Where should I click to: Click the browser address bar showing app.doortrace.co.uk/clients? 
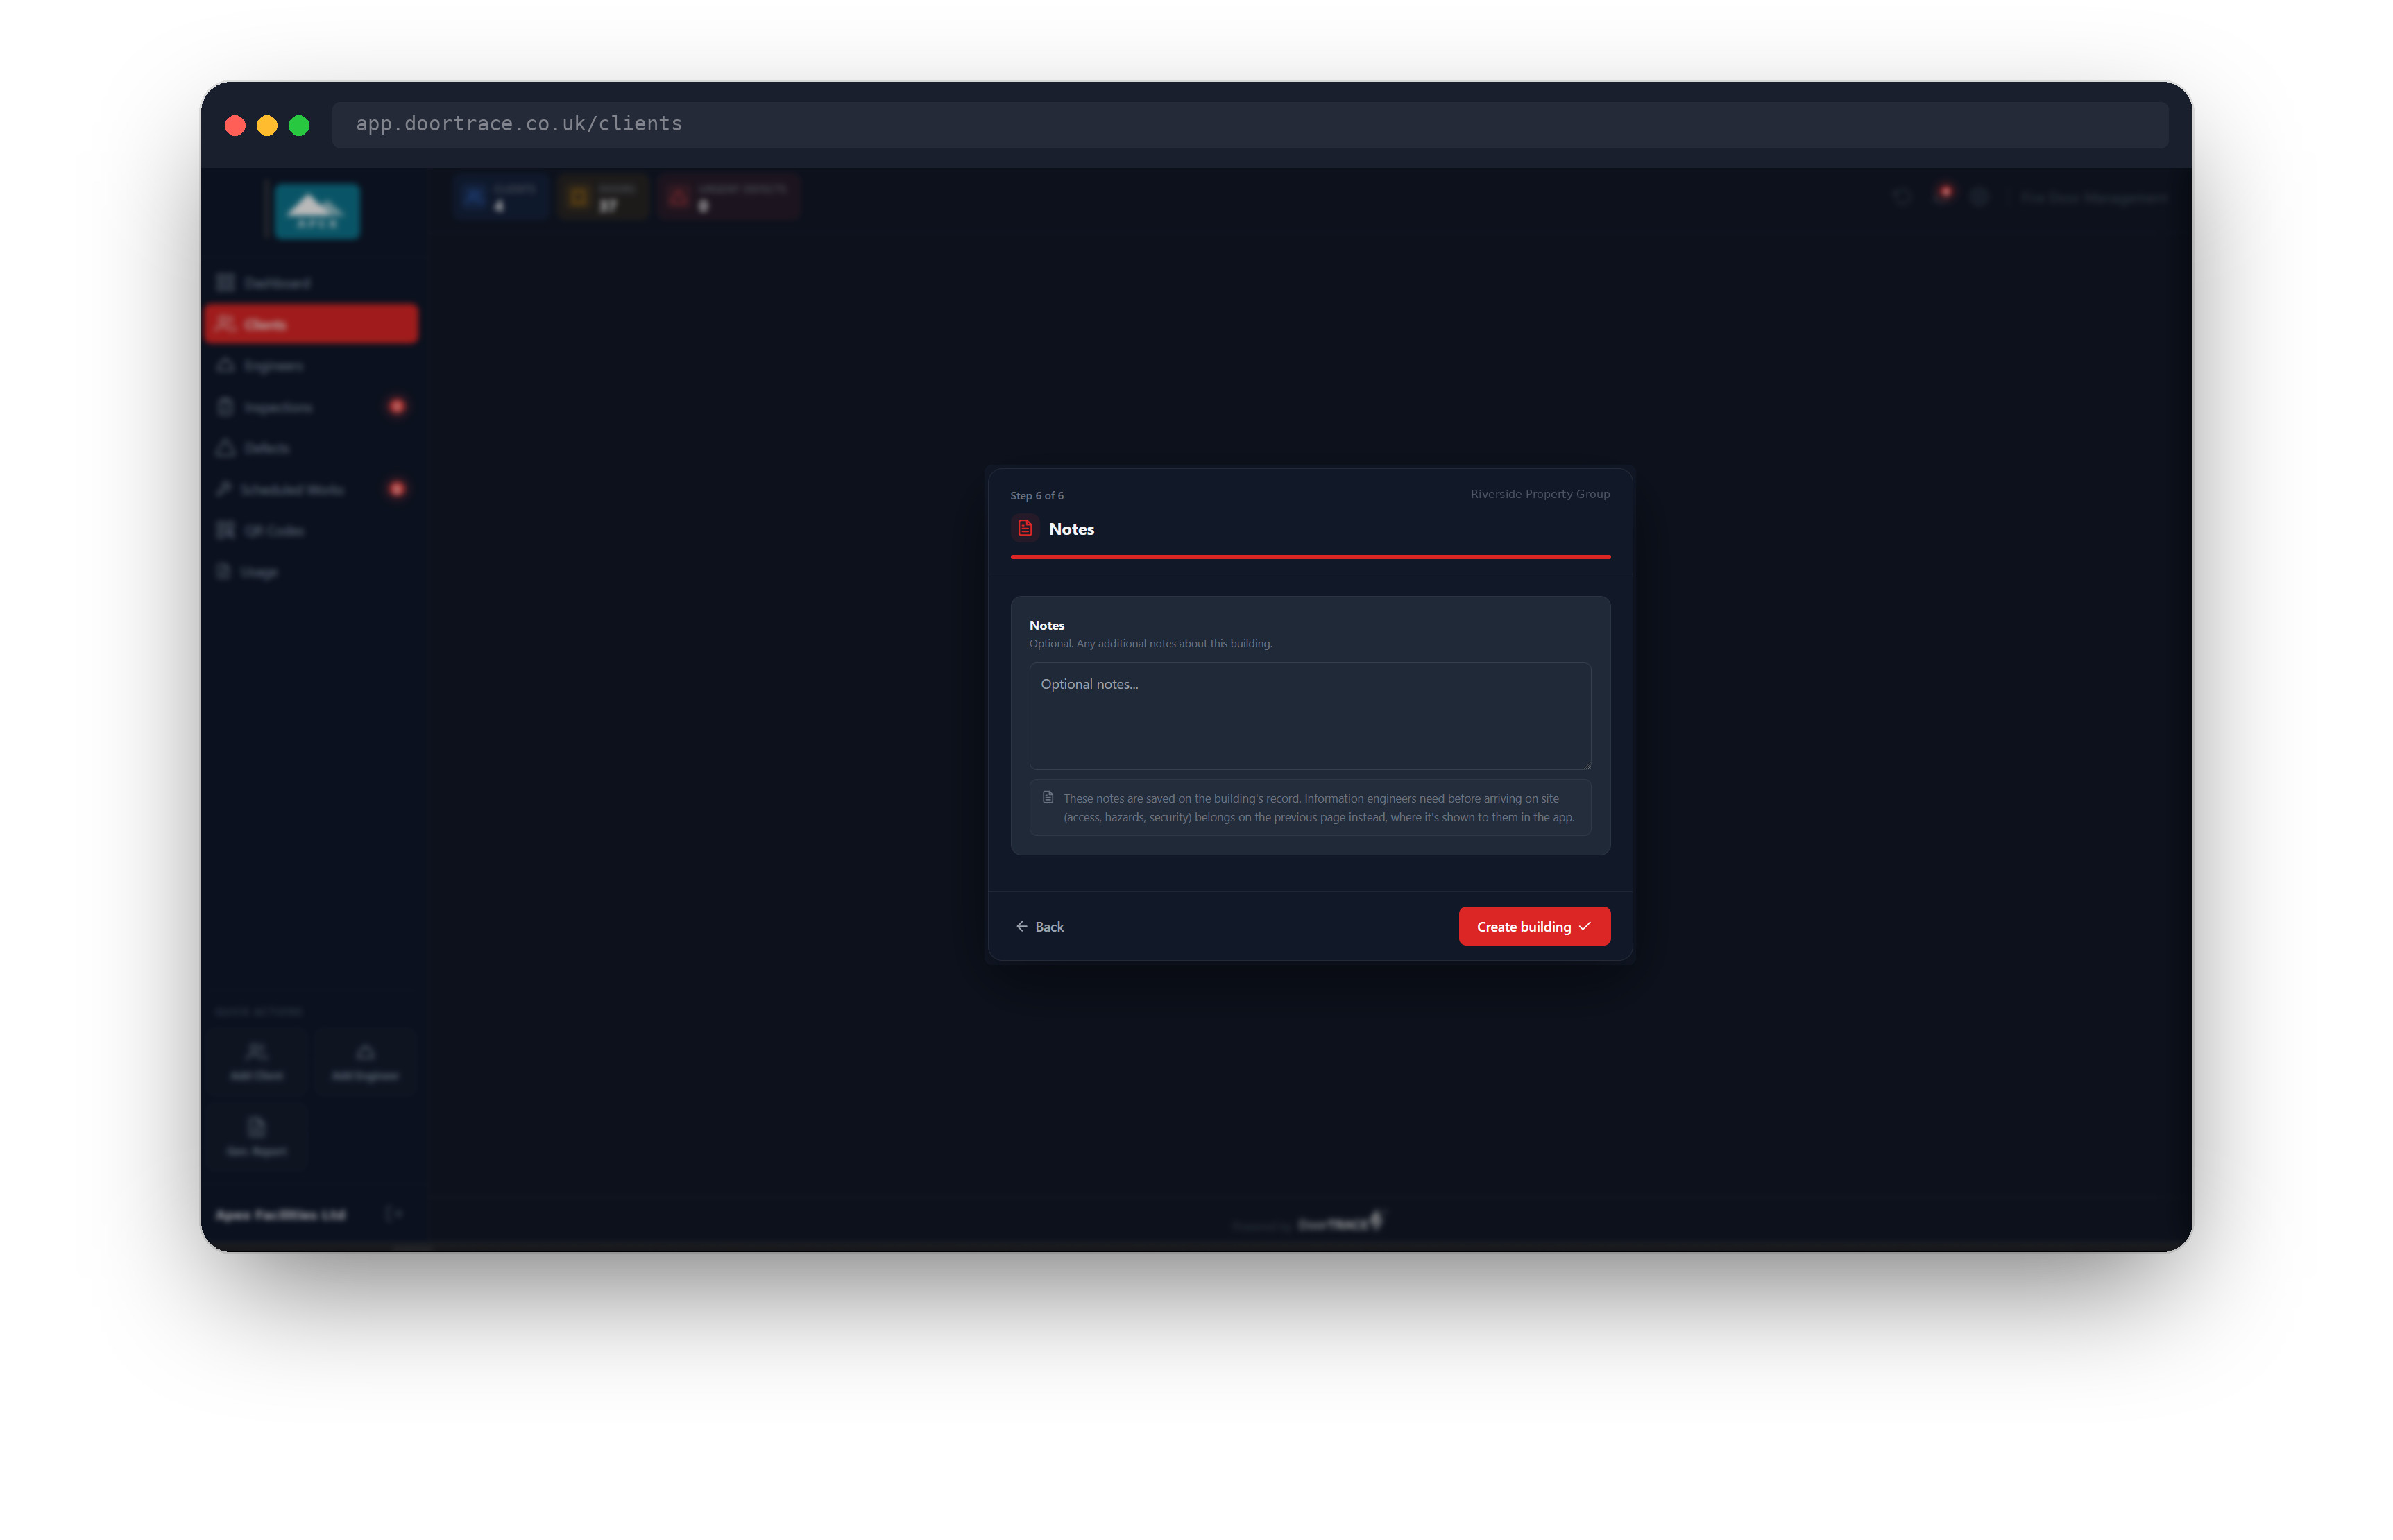pyautogui.click(x=1250, y=124)
